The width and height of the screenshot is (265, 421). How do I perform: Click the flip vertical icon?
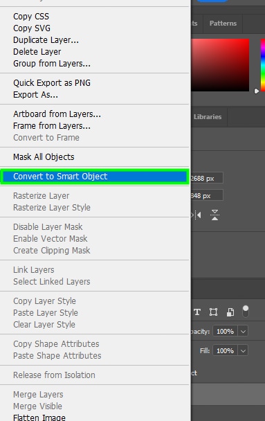coord(214,215)
